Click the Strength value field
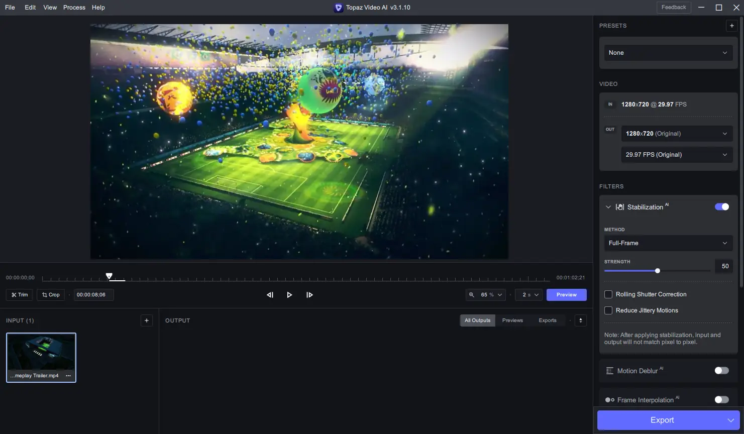The image size is (744, 434). coord(725,266)
